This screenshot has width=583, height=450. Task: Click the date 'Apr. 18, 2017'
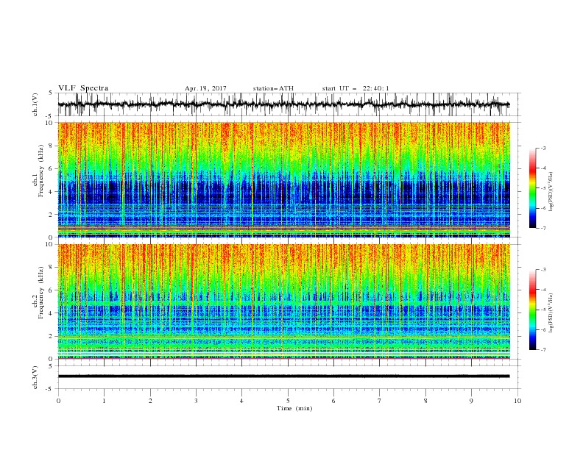(x=205, y=88)
